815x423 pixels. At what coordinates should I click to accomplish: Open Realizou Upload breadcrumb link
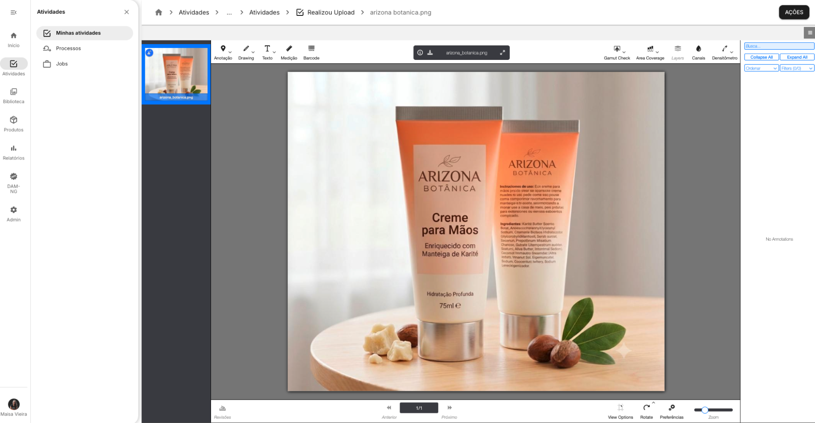326,12
